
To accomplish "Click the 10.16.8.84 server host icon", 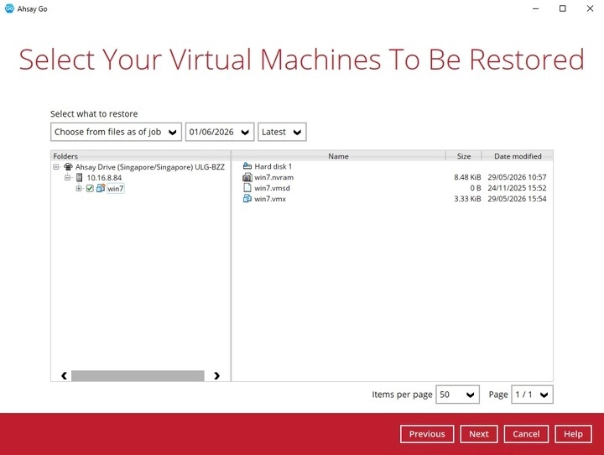I will click(80, 178).
